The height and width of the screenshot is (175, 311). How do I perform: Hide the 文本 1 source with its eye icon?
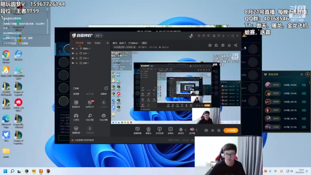[73, 53]
